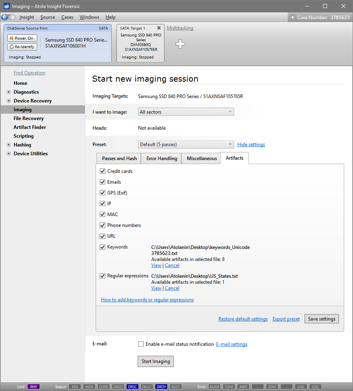353x391 pixels.
Task: Click the Start Imaging button
Action: pyautogui.click(x=156, y=361)
